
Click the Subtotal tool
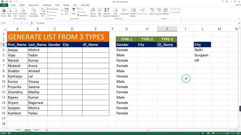click(166, 12)
